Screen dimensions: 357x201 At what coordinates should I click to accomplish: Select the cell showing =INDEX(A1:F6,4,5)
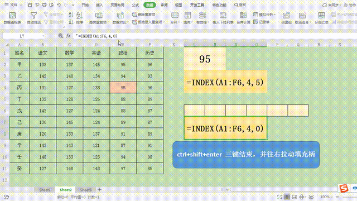225,82
